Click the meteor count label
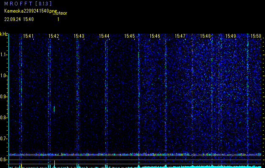Viewport: 265px width, 168px height. point(60,13)
